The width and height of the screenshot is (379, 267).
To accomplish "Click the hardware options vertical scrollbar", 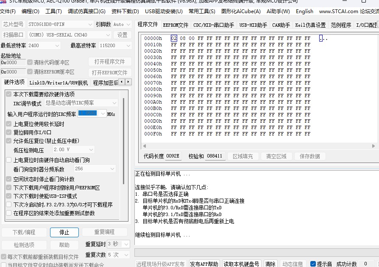I will pyautogui.click(x=123, y=141).
